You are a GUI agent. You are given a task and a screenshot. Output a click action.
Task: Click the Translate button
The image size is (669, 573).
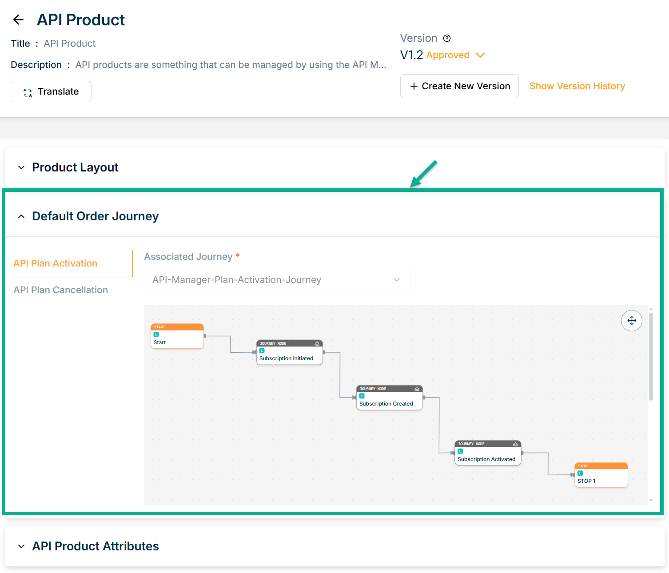[51, 92]
